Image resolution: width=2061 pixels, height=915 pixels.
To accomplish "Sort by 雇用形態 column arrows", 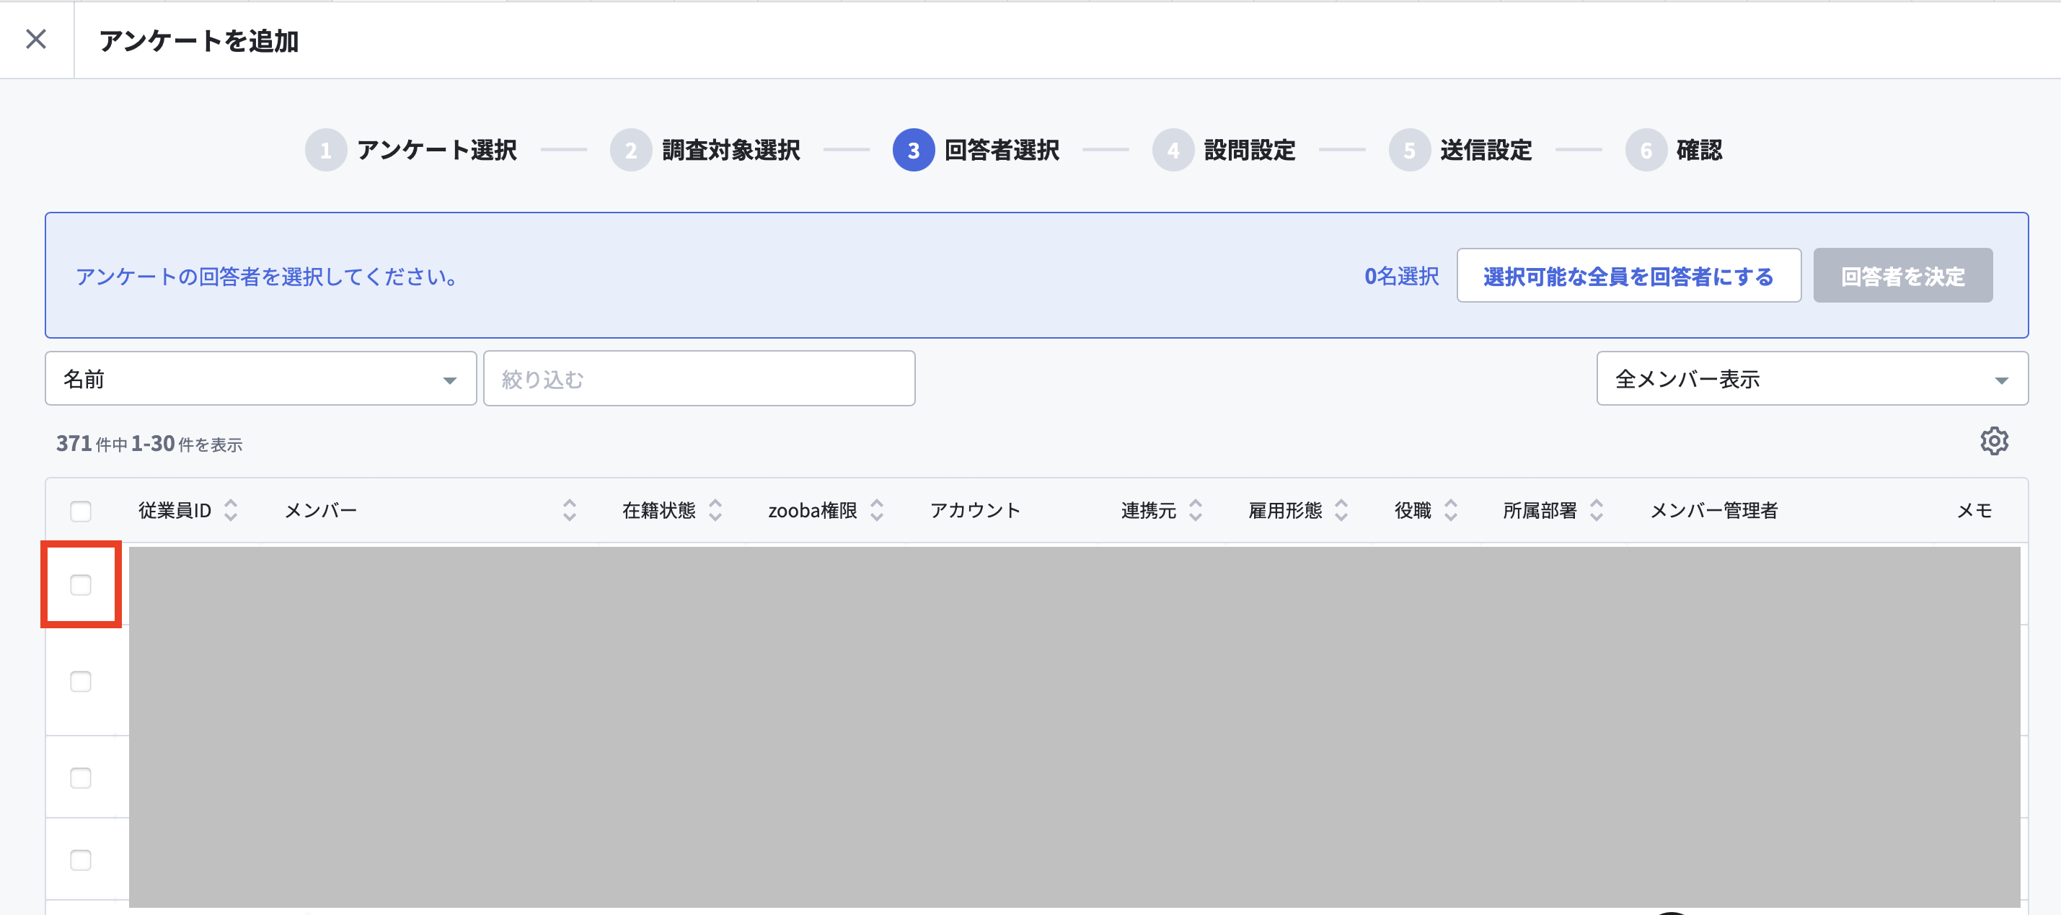I will click(1341, 510).
